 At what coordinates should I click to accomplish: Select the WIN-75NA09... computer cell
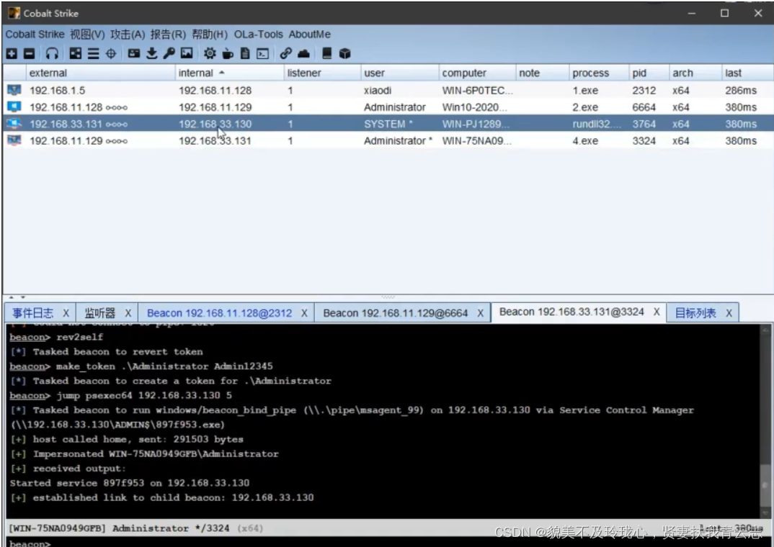point(477,141)
